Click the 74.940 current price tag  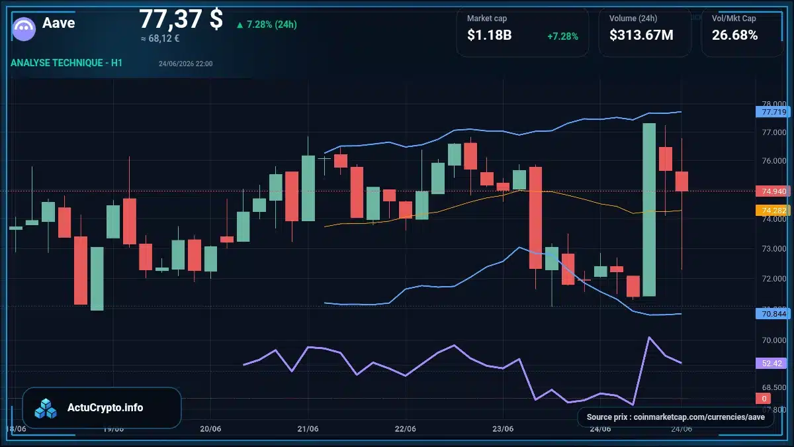(773, 191)
